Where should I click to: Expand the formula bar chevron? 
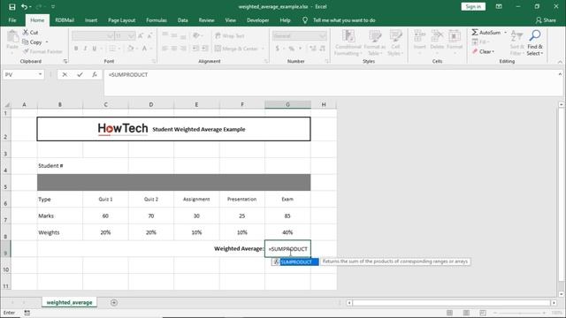(560, 74)
